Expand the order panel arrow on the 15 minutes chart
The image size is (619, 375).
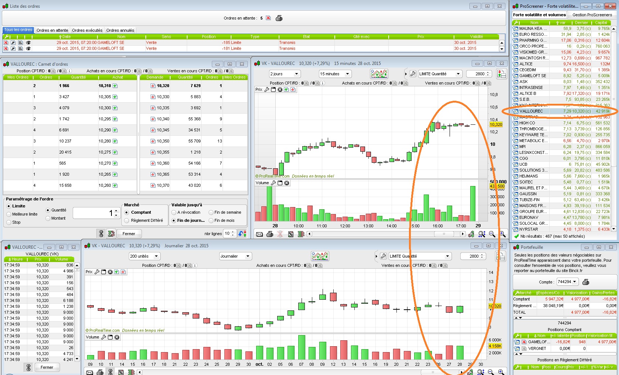pyautogui.click(x=406, y=74)
